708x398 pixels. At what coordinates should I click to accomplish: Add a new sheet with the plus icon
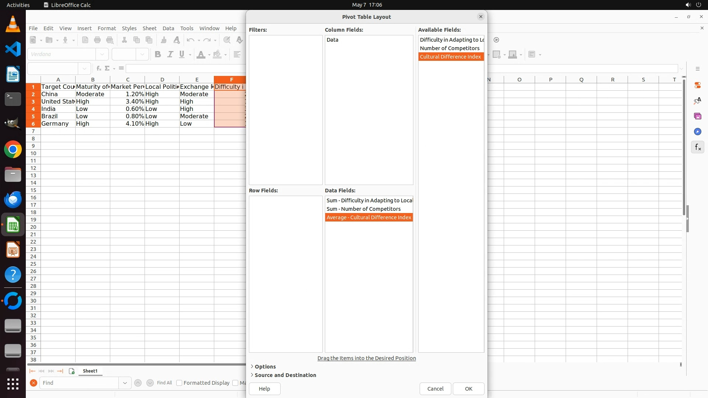(x=72, y=371)
